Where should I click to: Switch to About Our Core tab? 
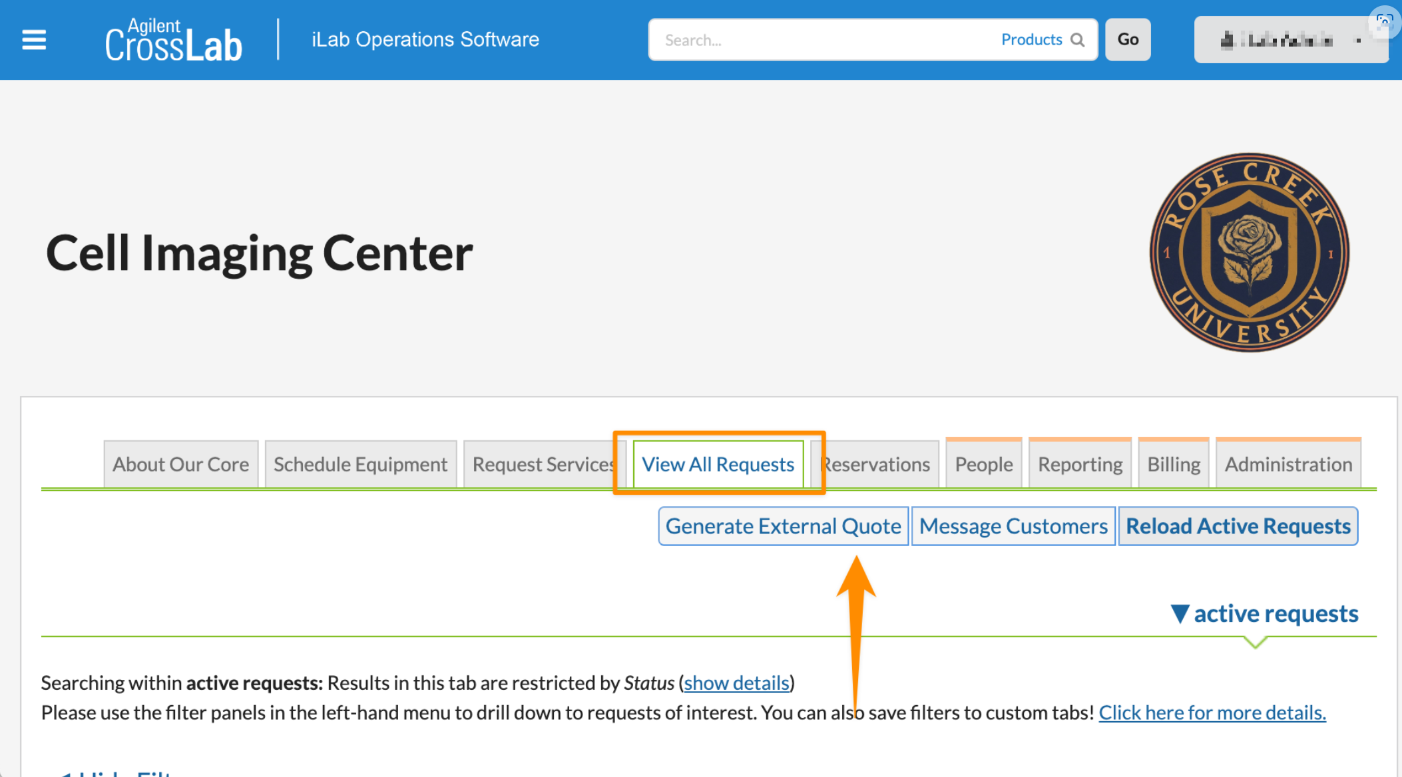[180, 464]
